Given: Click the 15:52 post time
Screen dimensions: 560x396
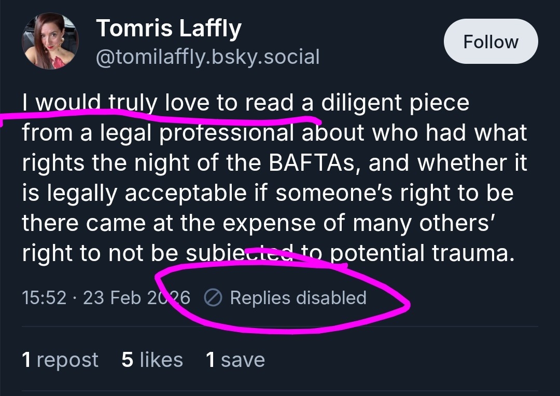Looking at the screenshot, I should [44, 298].
